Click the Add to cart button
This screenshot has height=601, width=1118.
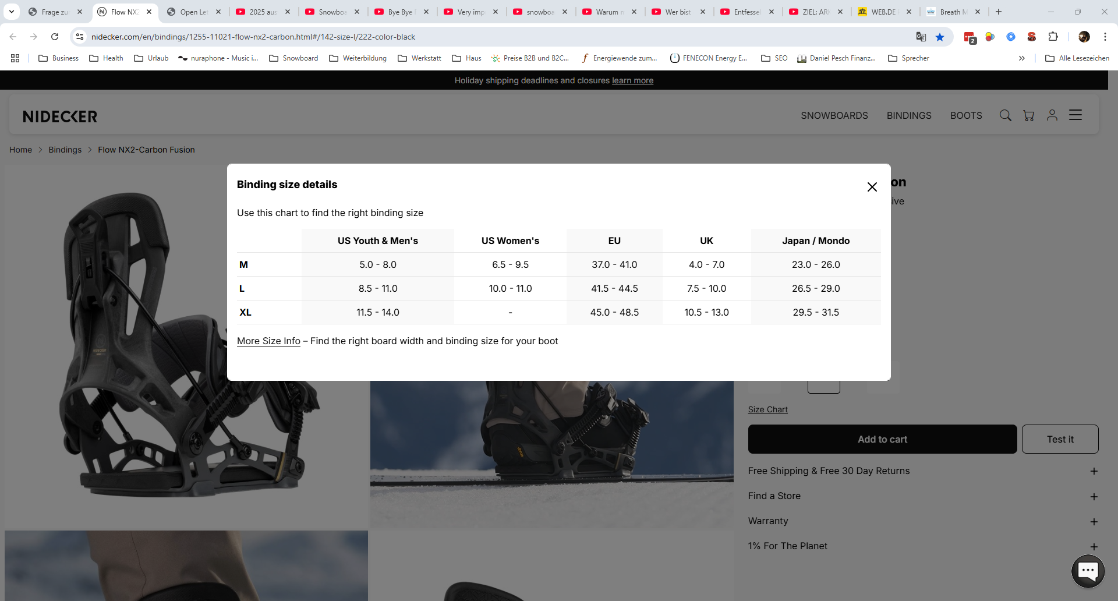(x=882, y=439)
